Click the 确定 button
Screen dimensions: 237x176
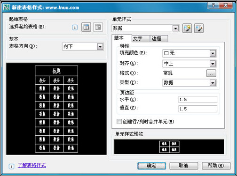[x=151, y=166]
